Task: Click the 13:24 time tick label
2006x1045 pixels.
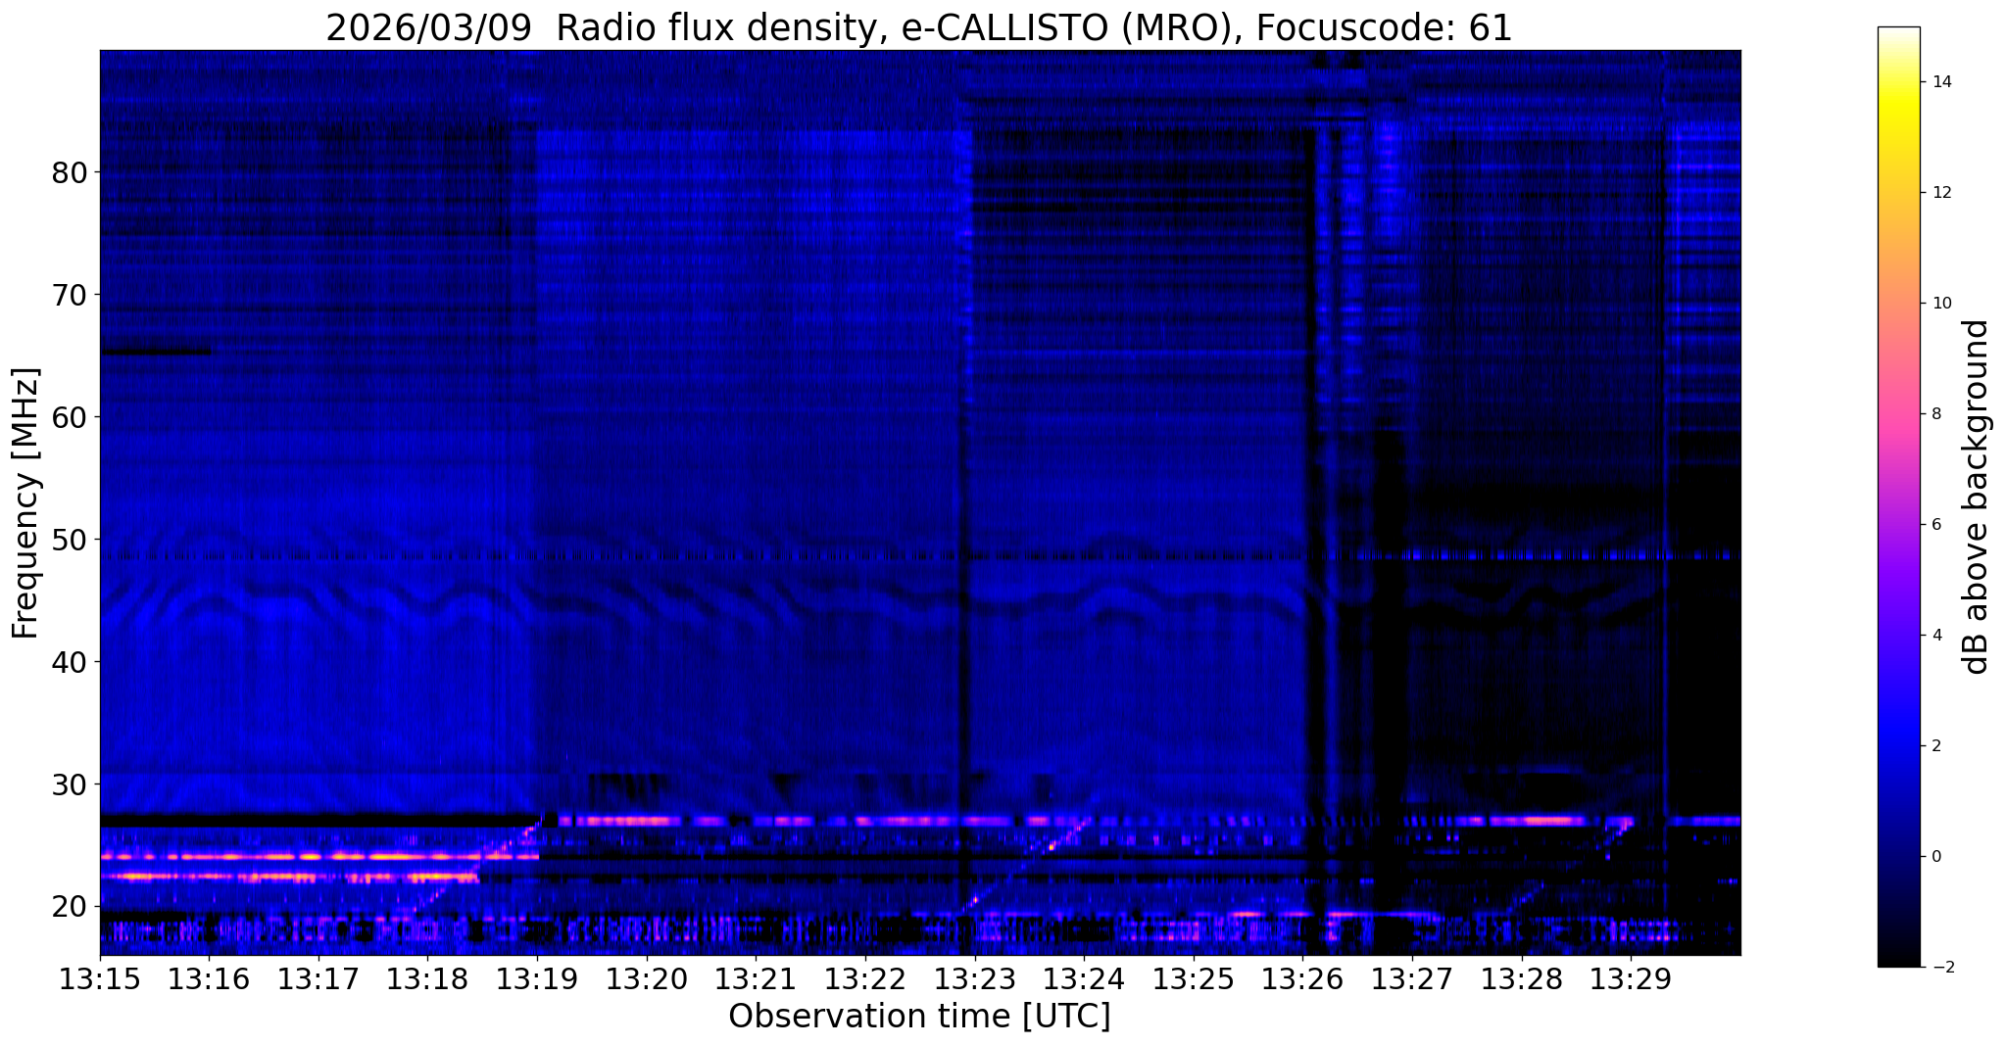Action: click(1084, 979)
